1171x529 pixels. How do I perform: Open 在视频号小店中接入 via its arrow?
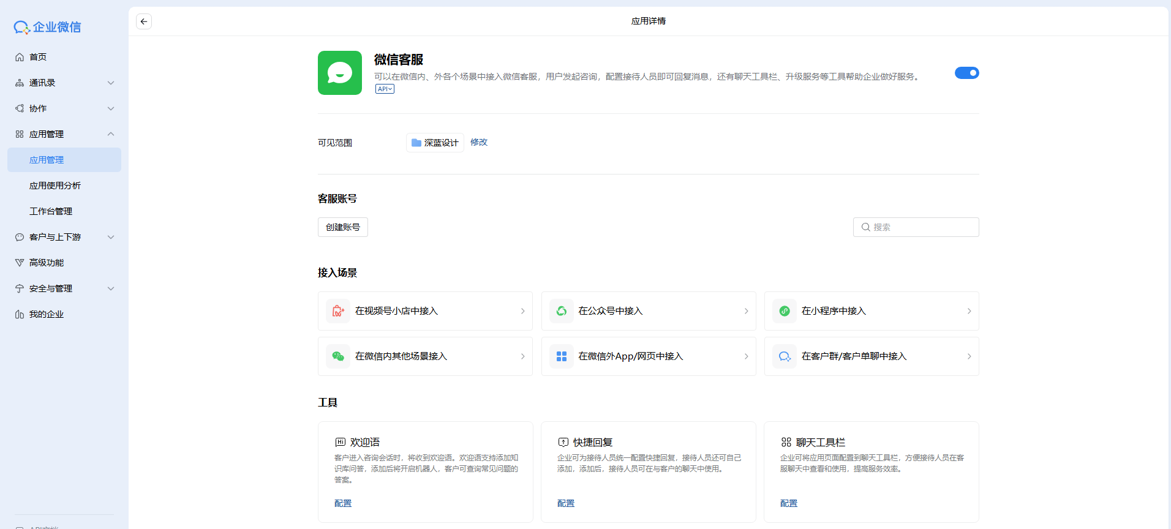[x=522, y=311]
